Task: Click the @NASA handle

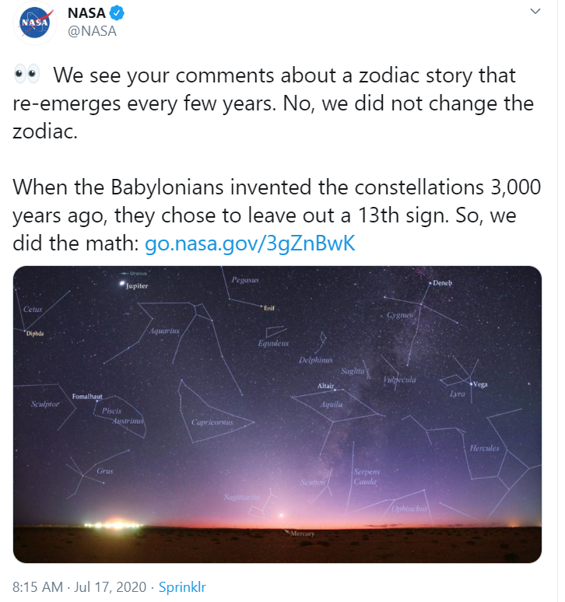Action: point(93,32)
